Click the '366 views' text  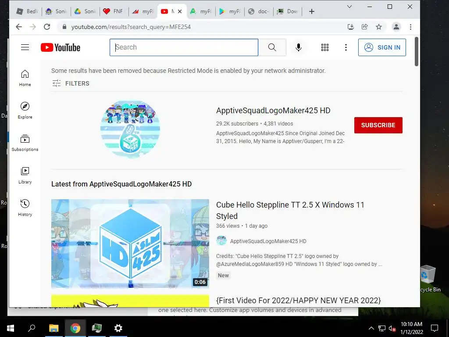point(228,226)
